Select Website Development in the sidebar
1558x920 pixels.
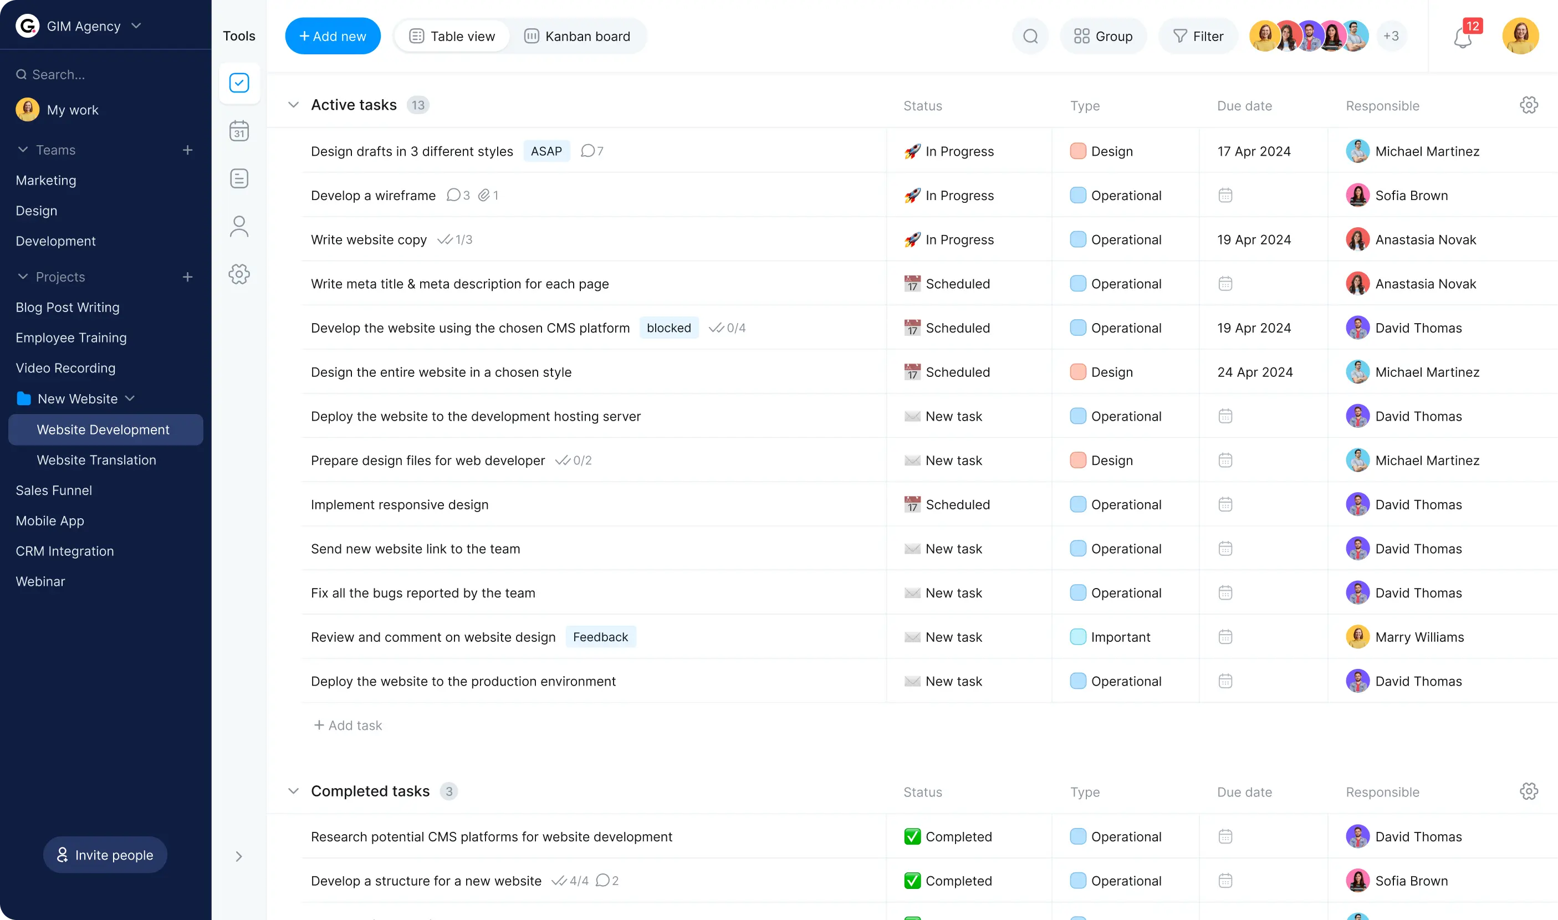(105, 430)
